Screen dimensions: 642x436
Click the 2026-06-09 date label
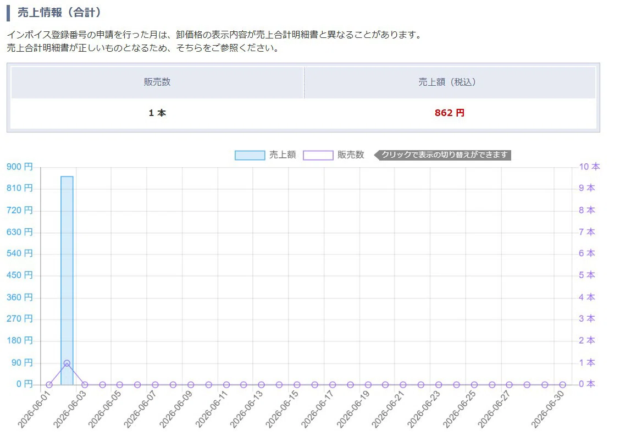point(176,409)
